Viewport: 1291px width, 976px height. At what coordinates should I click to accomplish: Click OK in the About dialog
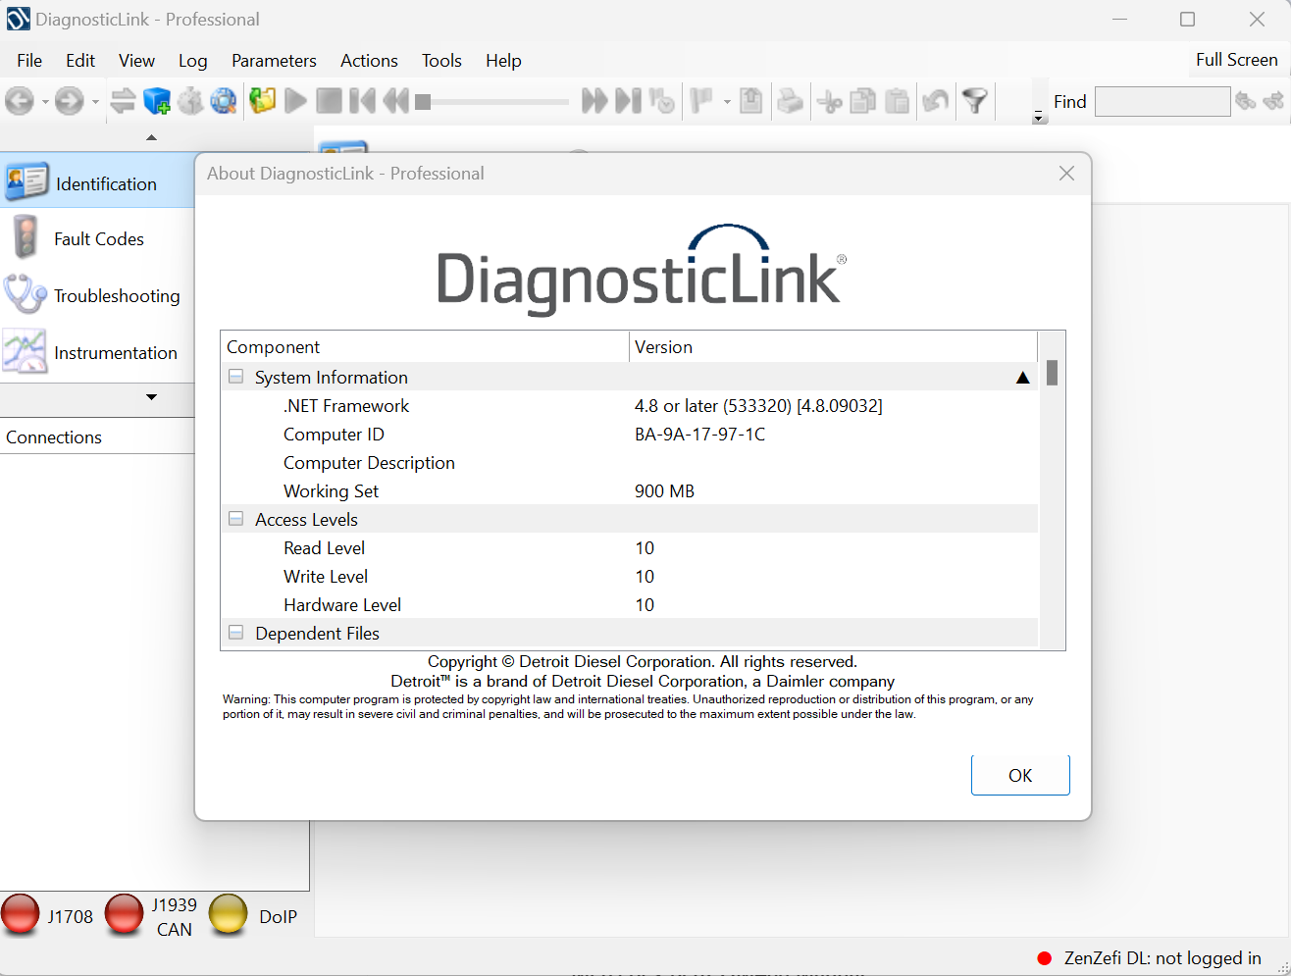click(x=1020, y=775)
